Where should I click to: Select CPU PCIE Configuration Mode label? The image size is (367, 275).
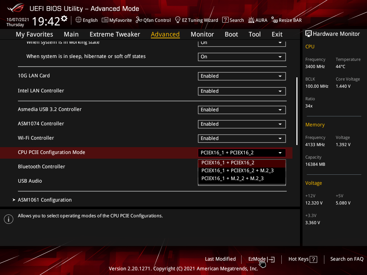click(x=52, y=153)
